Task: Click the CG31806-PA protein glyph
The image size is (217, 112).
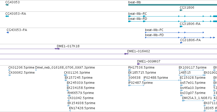Action: pyautogui.click(x=181, y=43)
